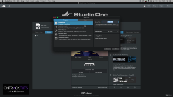Click the lightbulb icon beside Studio One 5: Mastering
The width and height of the screenshot is (173, 97).
point(111,55)
